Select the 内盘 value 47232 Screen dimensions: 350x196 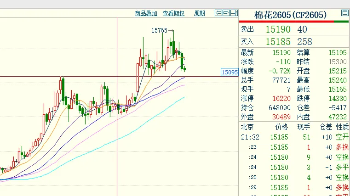pos(338,117)
